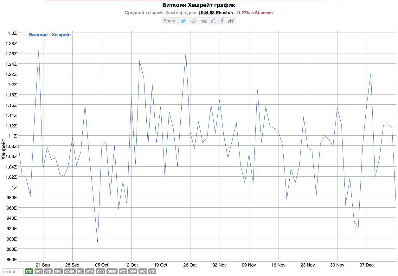Viewport: 398px width, 276px height.
Task: Select the dash coin tag
Action: (112, 271)
